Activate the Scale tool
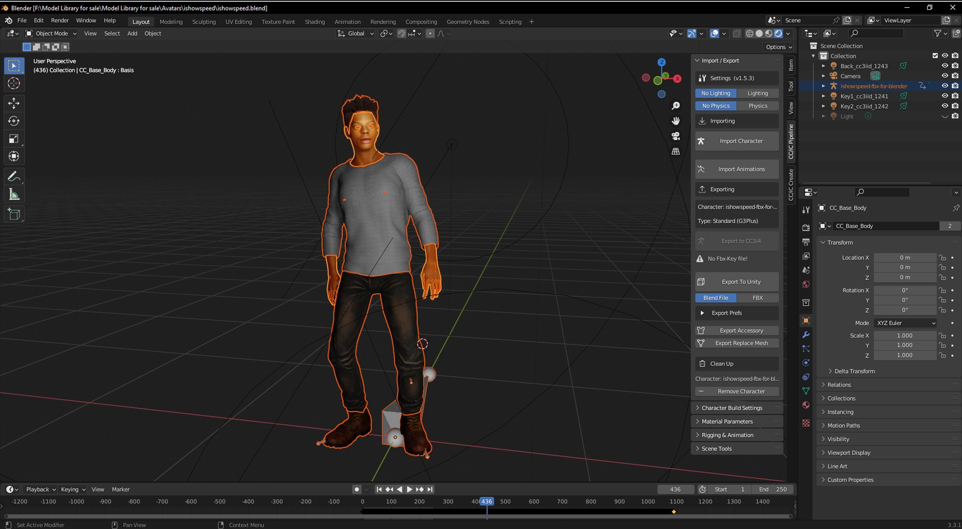The image size is (962, 529). [x=14, y=139]
